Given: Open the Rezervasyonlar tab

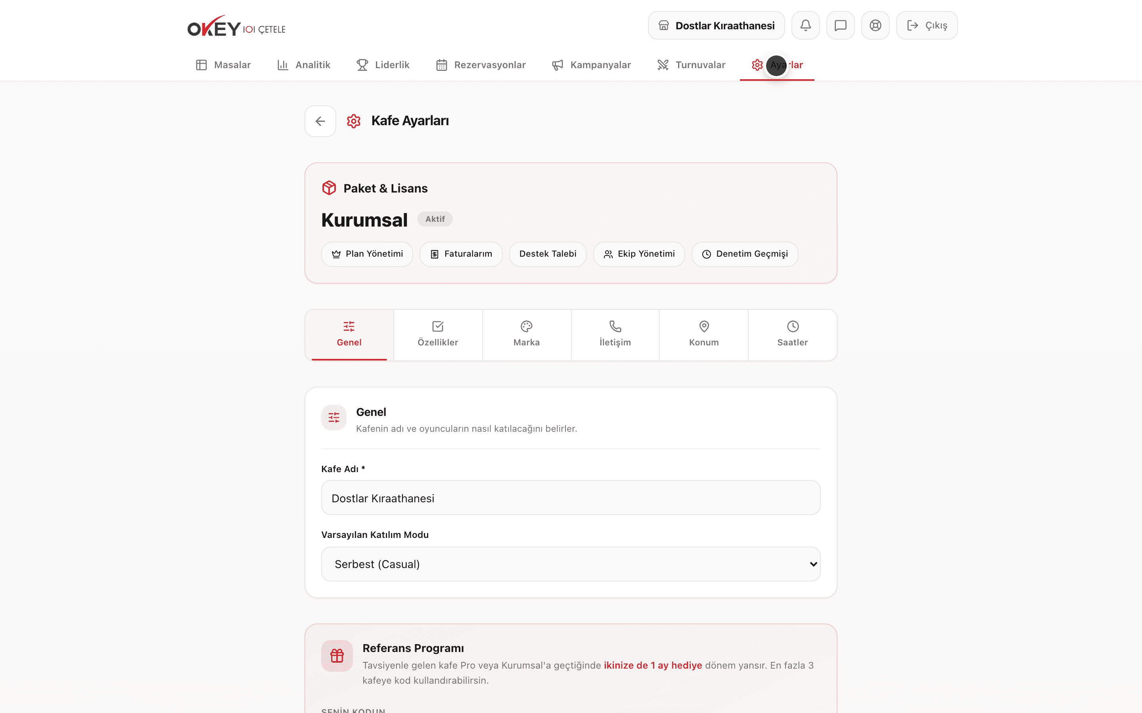Looking at the screenshot, I should (x=481, y=65).
